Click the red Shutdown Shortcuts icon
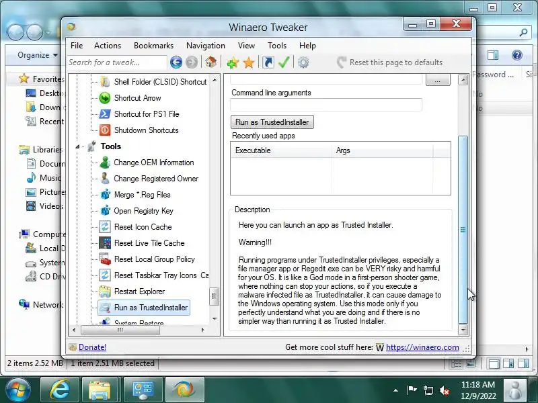 point(105,130)
